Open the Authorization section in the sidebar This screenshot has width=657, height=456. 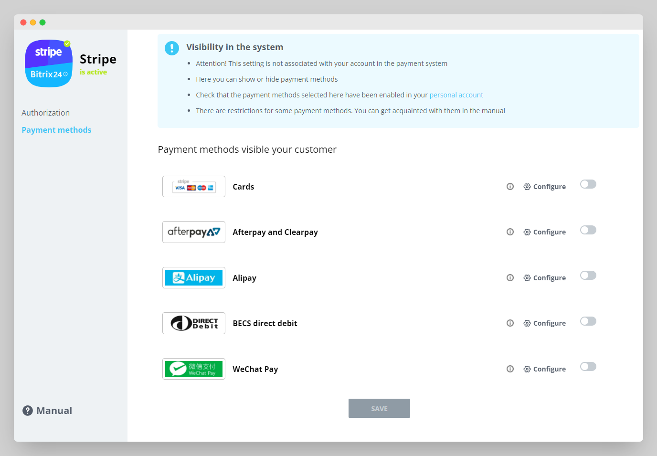tap(45, 113)
